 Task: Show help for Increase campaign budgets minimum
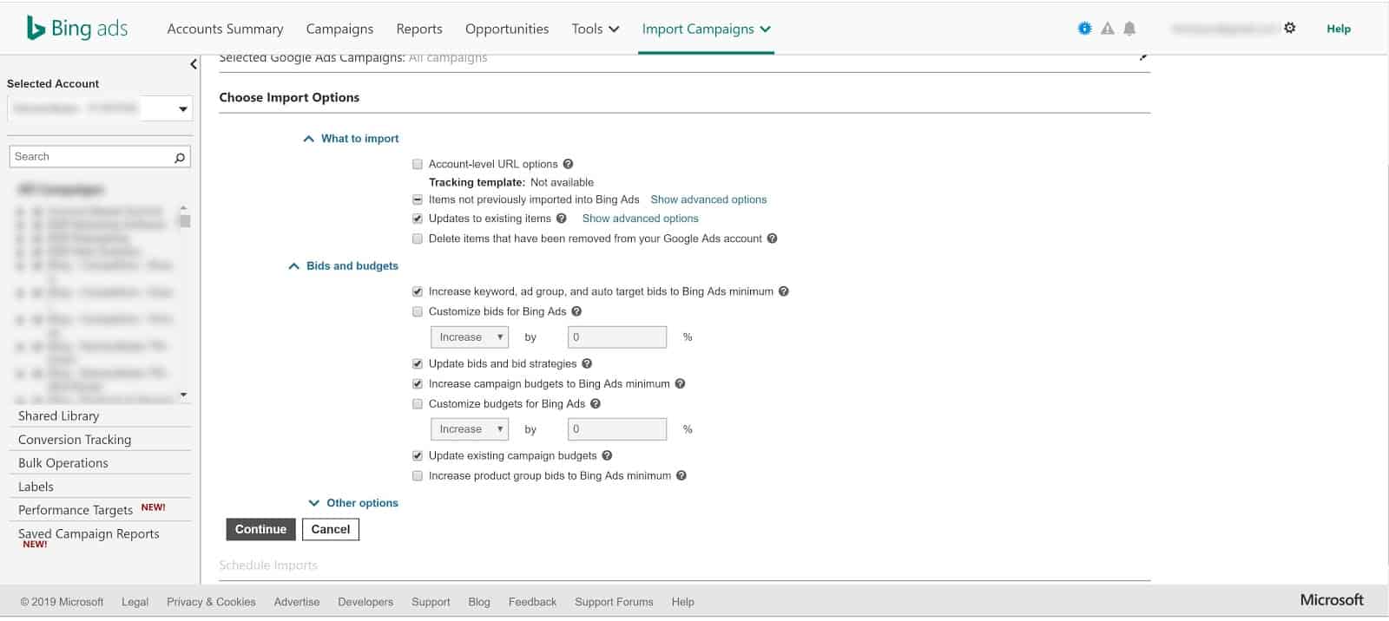tap(680, 383)
